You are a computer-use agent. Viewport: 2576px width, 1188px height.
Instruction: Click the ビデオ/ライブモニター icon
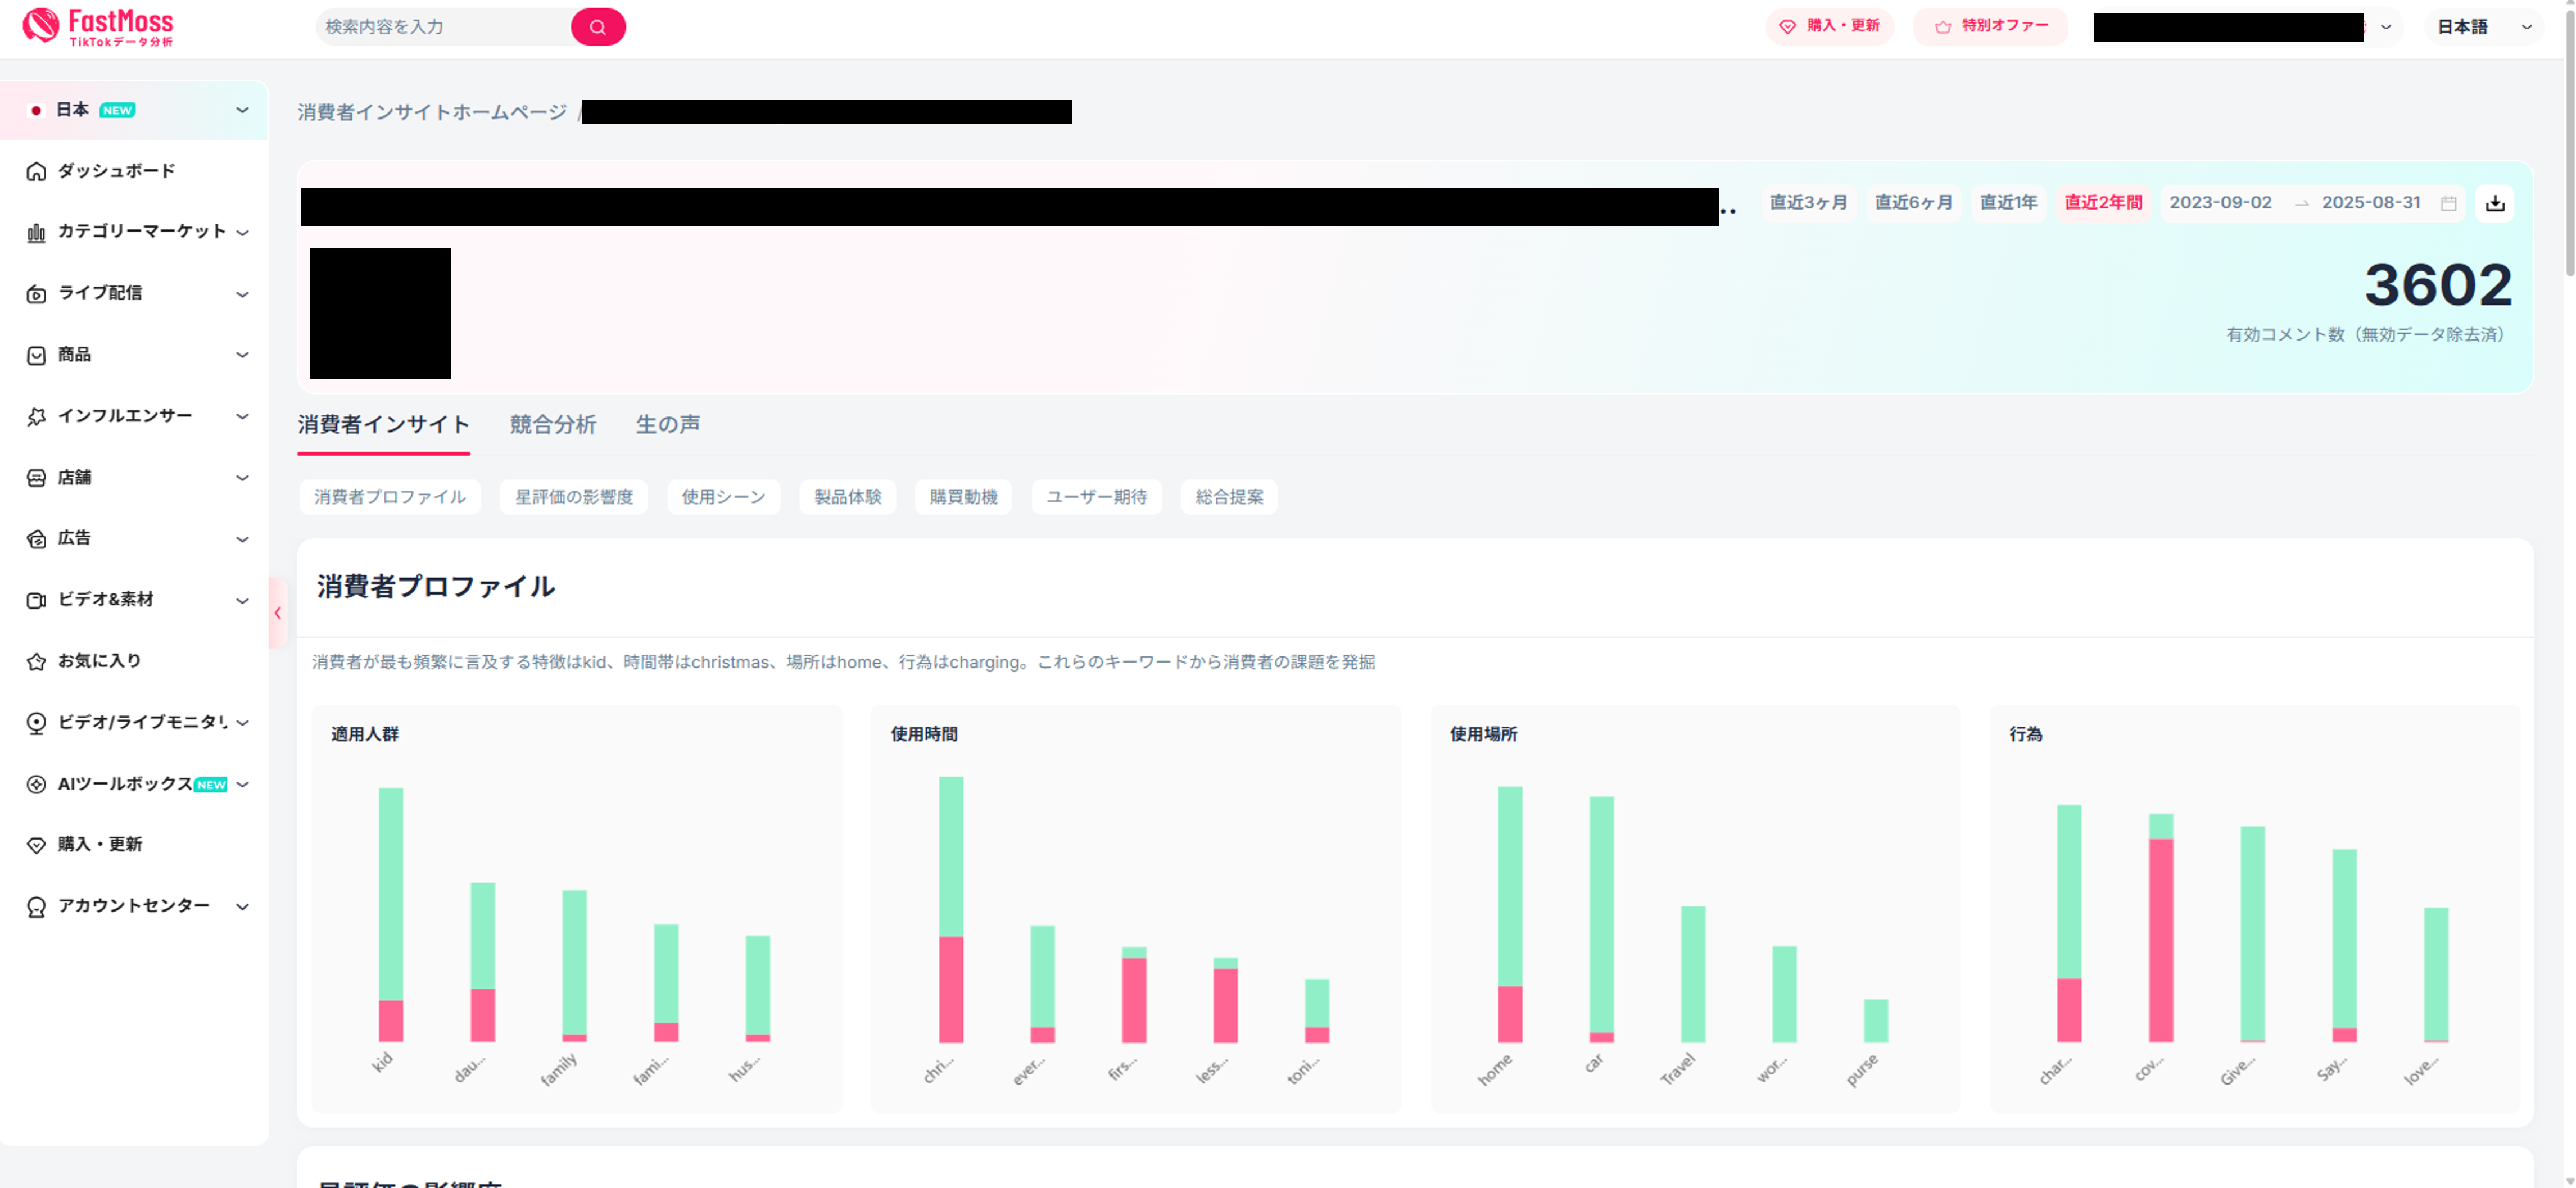[36, 723]
